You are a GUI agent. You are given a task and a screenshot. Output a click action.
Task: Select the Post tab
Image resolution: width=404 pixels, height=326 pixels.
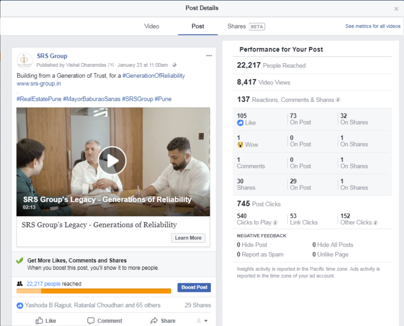pyautogui.click(x=198, y=26)
